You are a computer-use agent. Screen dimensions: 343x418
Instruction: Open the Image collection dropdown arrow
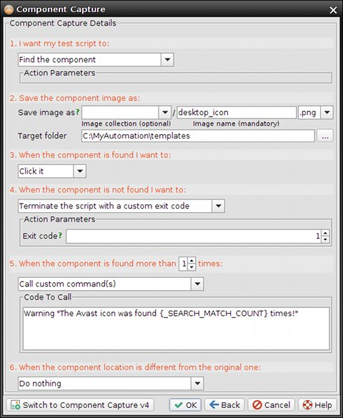pos(165,112)
